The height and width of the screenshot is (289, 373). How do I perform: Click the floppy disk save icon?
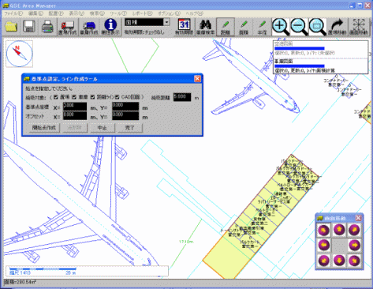29,27
